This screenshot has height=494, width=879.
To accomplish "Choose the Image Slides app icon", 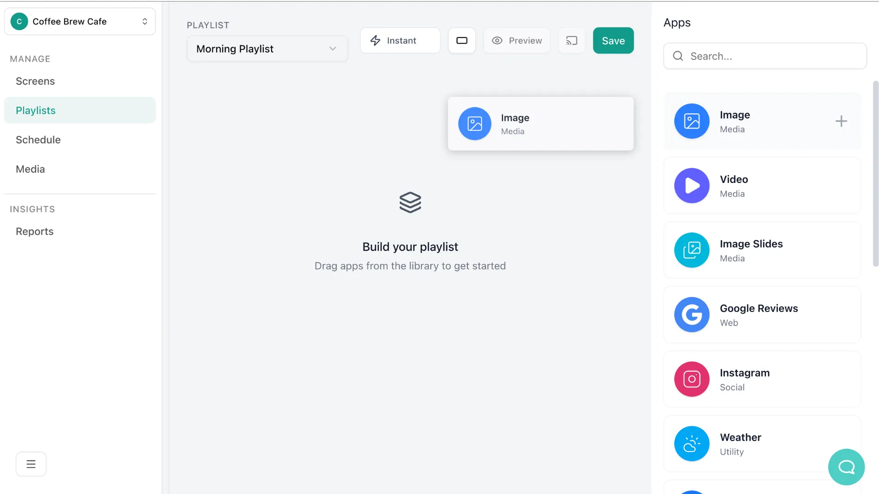I will click(692, 250).
